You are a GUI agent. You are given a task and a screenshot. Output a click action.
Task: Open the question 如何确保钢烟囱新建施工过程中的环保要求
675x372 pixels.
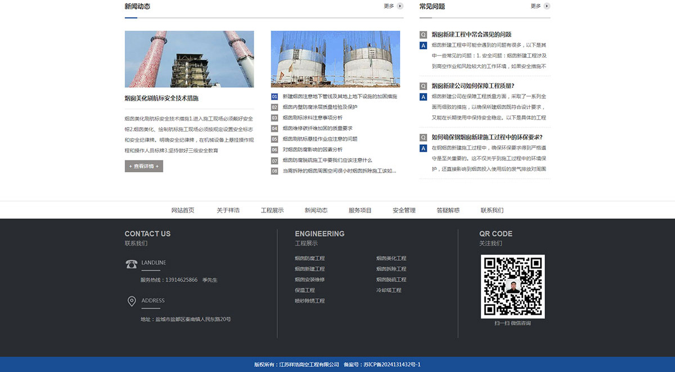(x=487, y=137)
